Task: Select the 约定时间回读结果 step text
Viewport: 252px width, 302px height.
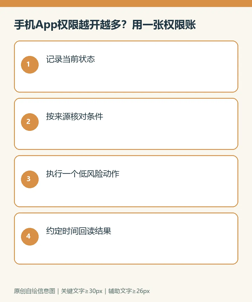Action: click(x=78, y=231)
